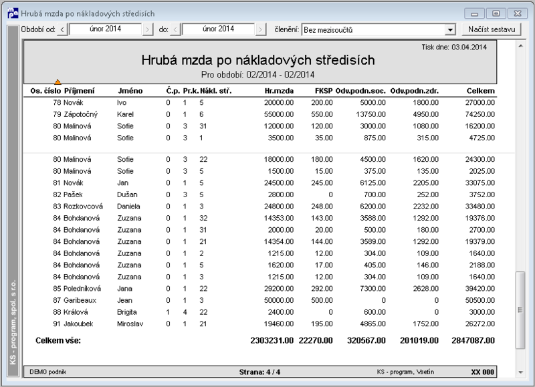Viewport: 535px width, 387px height.
Task: Select the Jakoubek Miroslav row
Action: [x=260, y=324]
